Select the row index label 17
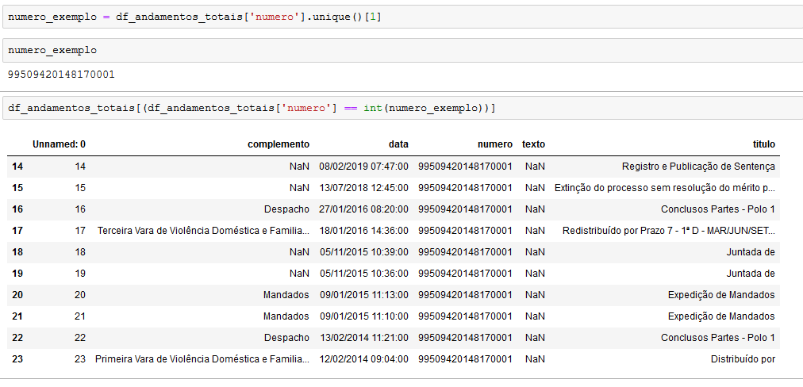803x387 pixels. pyautogui.click(x=17, y=230)
